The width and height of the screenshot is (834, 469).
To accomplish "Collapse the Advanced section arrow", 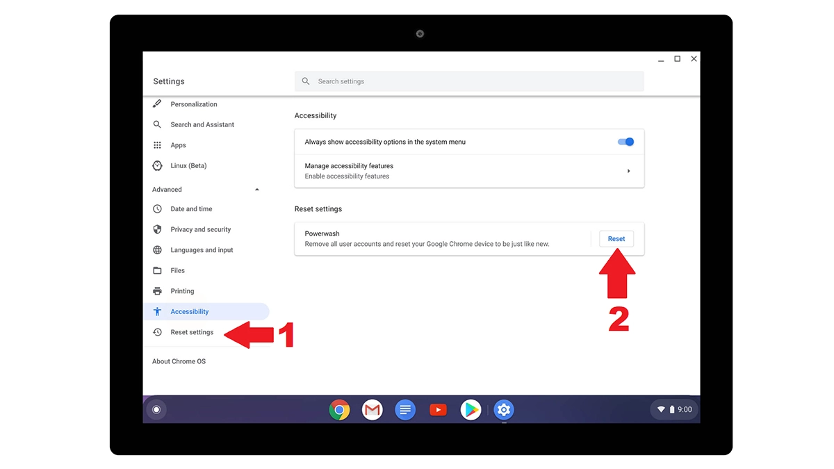I will [257, 190].
